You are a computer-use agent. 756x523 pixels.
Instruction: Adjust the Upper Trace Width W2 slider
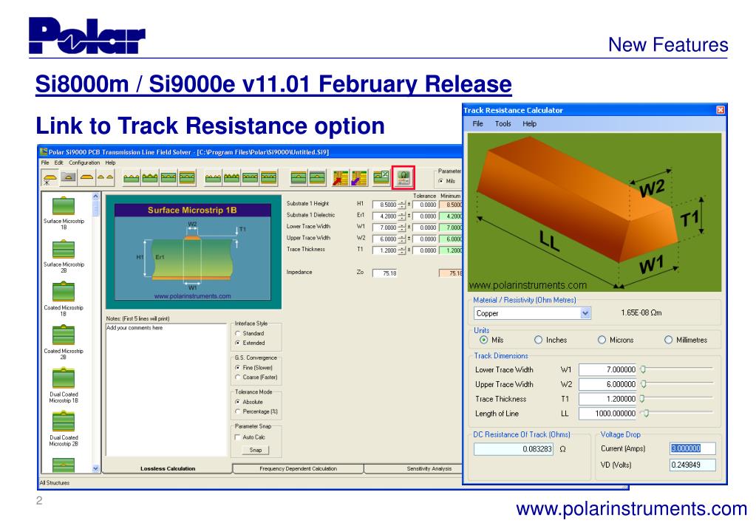click(644, 383)
